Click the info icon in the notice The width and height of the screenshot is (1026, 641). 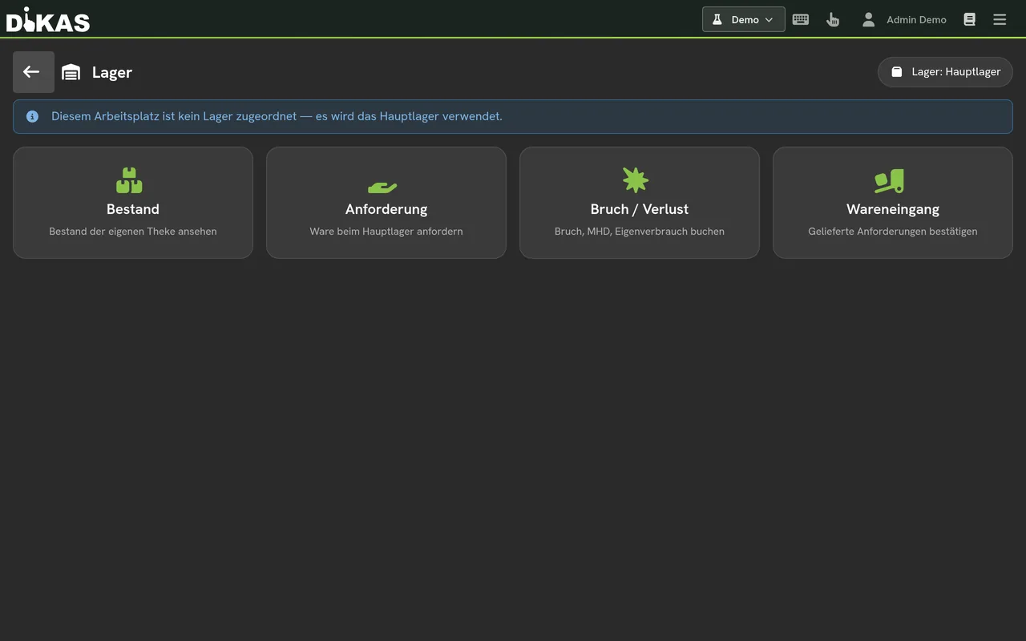click(x=32, y=116)
